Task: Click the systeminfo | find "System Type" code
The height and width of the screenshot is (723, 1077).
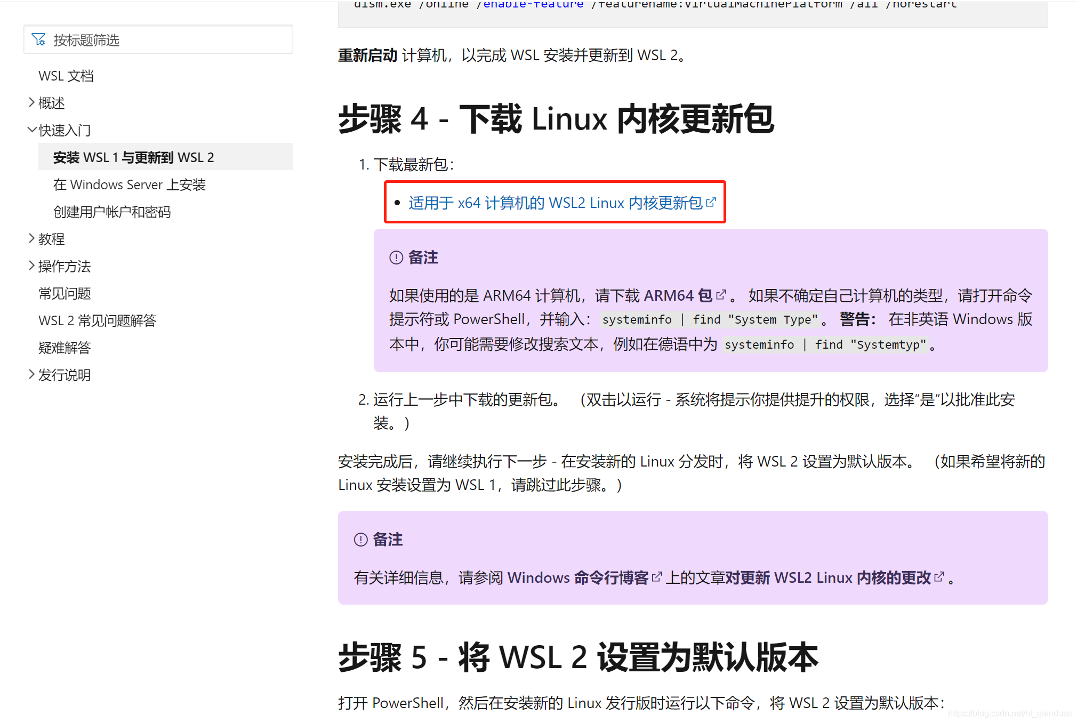Action: [710, 319]
